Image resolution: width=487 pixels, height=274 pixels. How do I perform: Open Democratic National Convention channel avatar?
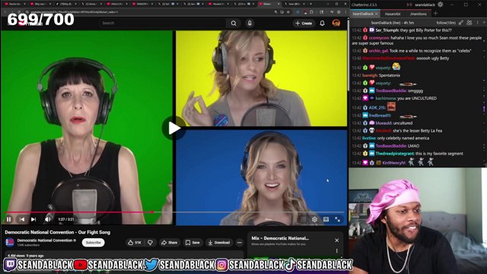(10, 242)
